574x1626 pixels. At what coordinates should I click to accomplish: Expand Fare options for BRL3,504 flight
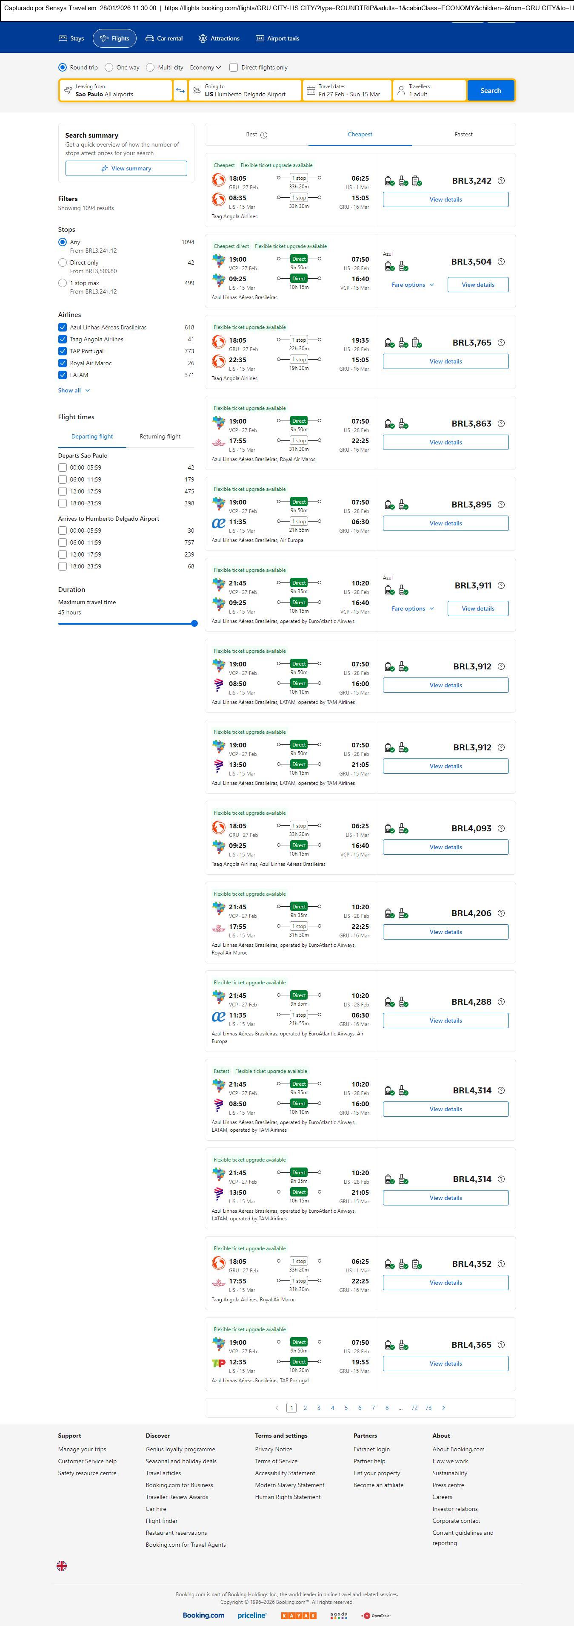coord(413,285)
